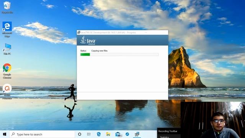Image resolution: width=245 pixels, height=138 pixels.
Task: Launch Edge from the taskbar
Action: click(x=99, y=134)
